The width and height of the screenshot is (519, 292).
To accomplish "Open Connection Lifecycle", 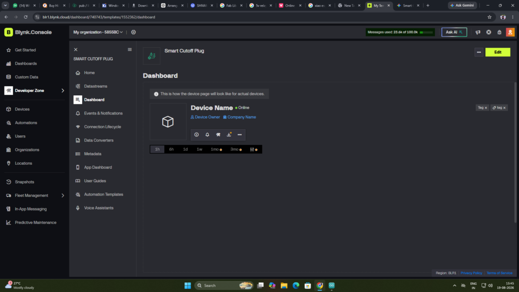I will pos(102,127).
